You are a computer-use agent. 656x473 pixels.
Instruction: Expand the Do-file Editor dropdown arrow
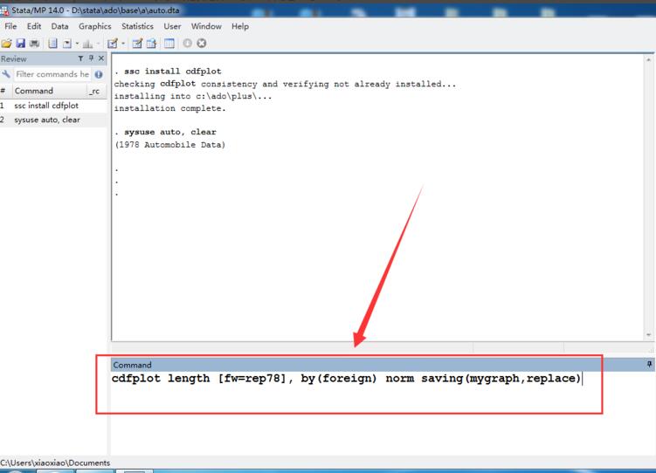pyautogui.click(x=124, y=43)
